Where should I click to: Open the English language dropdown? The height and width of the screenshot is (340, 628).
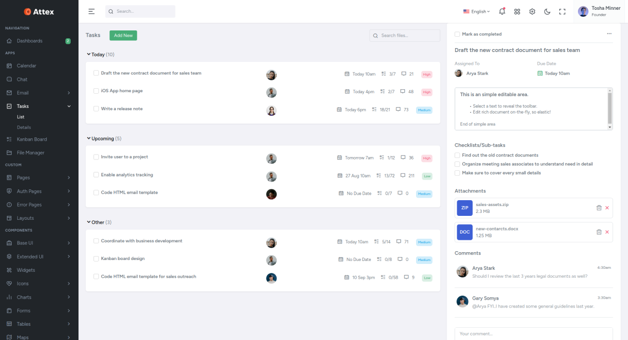pos(476,11)
